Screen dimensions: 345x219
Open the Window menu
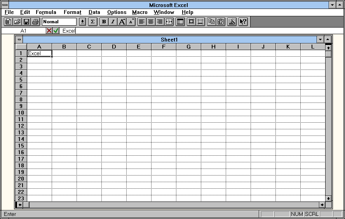(x=164, y=12)
